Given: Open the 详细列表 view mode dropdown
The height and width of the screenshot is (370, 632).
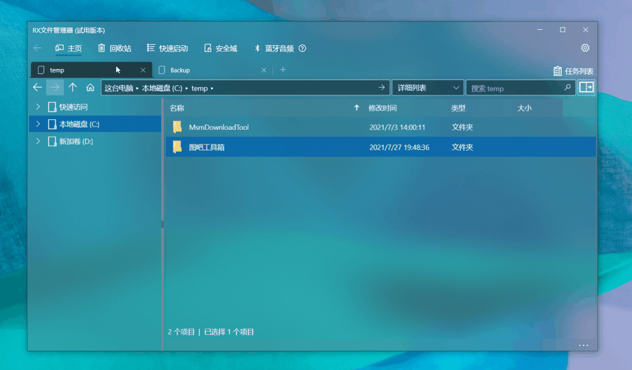Looking at the screenshot, I should click(x=428, y=88).
